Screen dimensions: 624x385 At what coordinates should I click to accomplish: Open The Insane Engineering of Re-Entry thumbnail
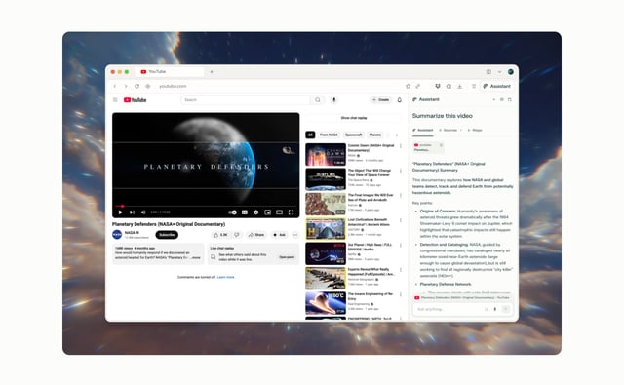pyautogui.click(x=326, y=303)
